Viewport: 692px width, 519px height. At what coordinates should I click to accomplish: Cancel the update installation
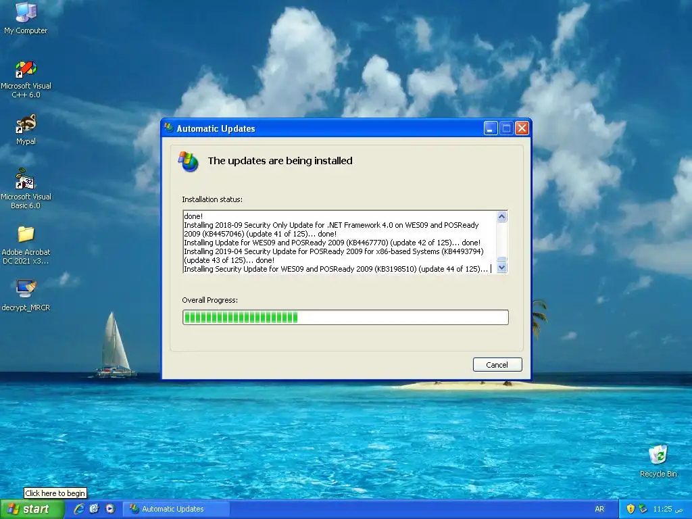pos(497,364)
